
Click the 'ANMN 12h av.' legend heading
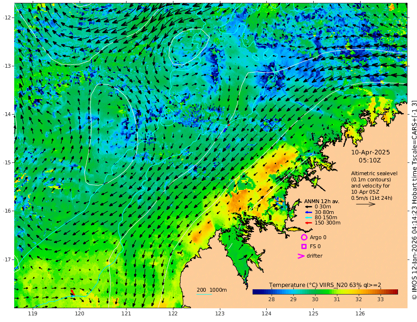[x=322, y=201]
